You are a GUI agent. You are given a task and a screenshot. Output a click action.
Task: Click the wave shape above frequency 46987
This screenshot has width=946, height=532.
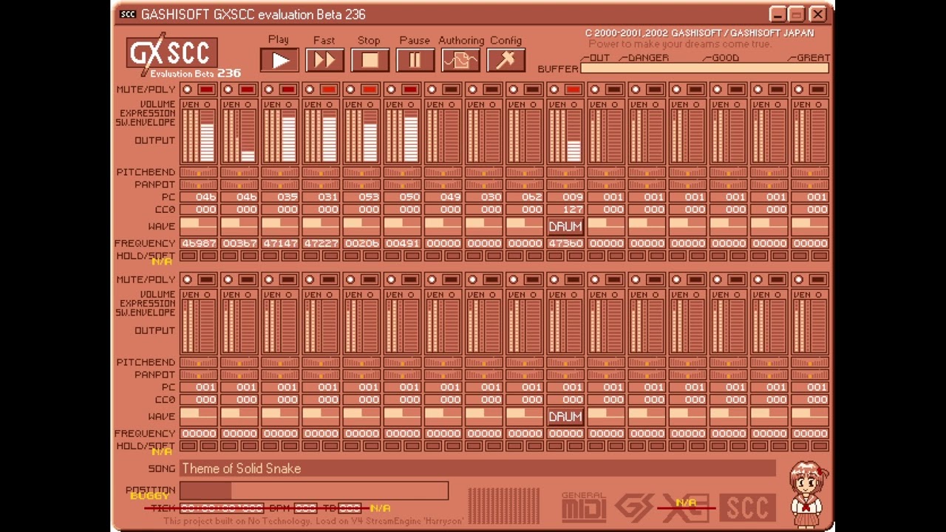coord(199,226)
